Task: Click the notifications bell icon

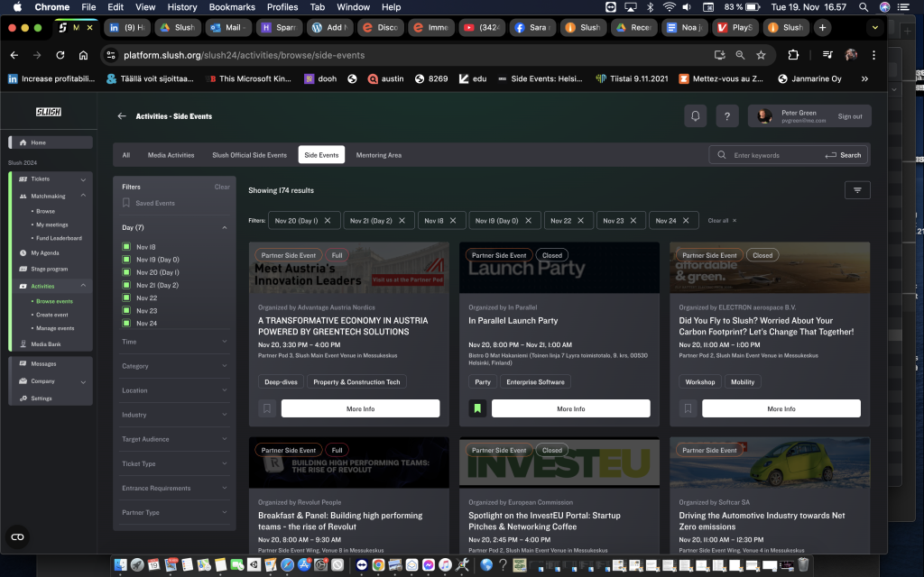Action: (x=696, y=116)
